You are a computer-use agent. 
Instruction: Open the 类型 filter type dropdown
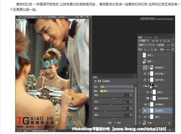[144, 41]
